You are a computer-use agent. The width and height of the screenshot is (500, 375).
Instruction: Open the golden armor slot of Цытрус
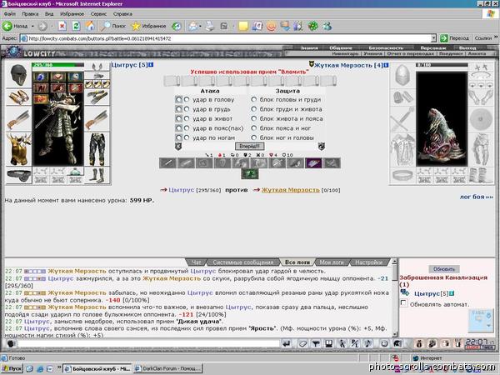pos(18,149)
